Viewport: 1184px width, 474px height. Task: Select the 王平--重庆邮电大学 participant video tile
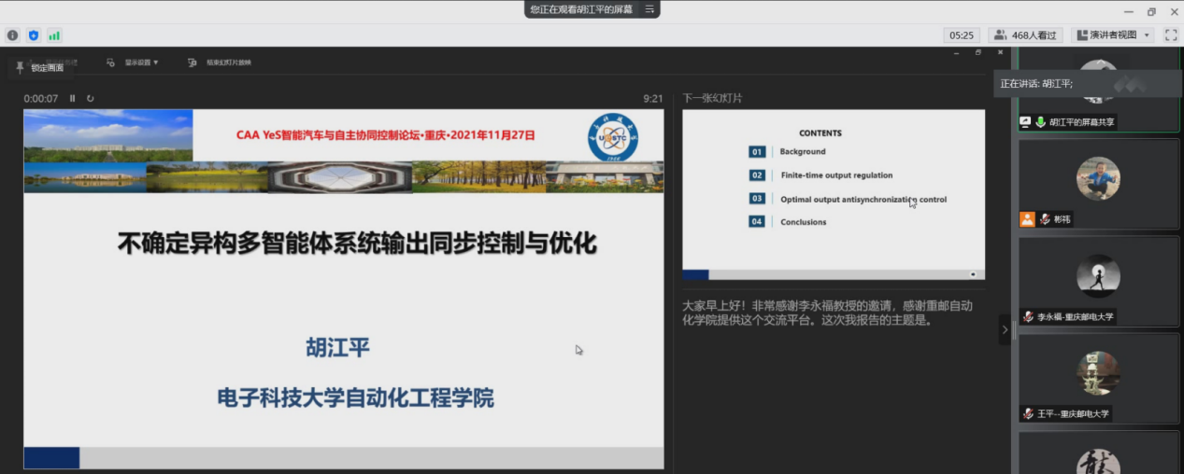(1098, 378)
